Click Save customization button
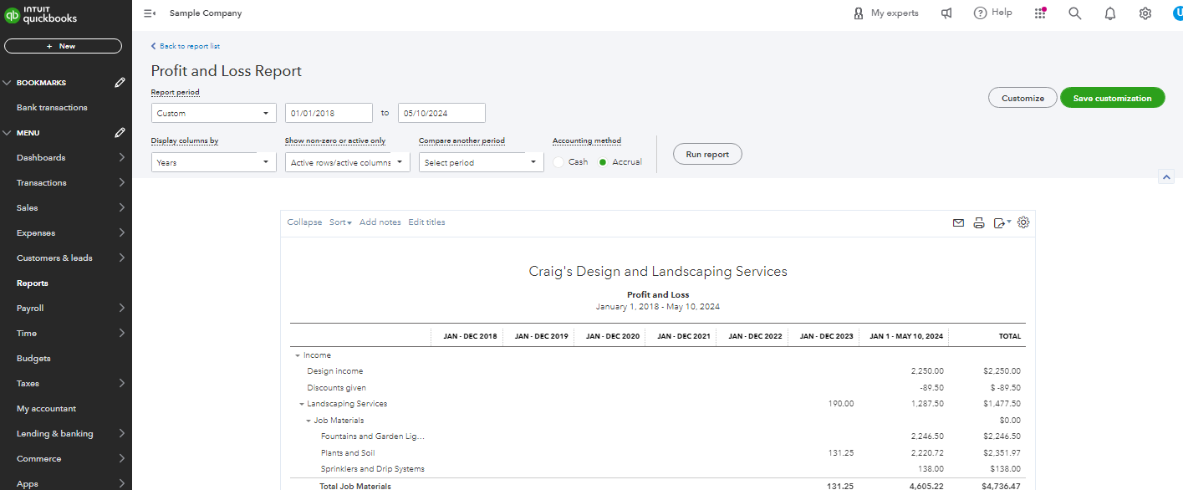1183x490 pixels. (x=1112, y=98)
